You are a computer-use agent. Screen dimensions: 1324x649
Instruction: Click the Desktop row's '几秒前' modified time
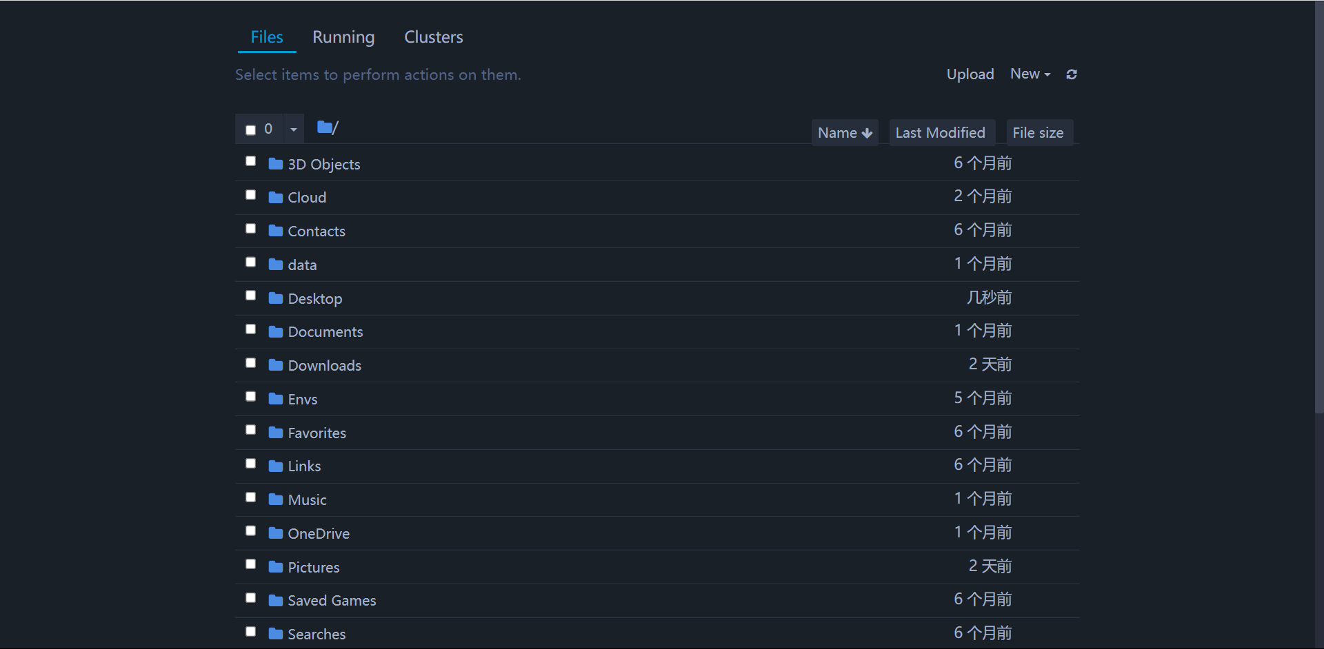(x=989, y=297)
